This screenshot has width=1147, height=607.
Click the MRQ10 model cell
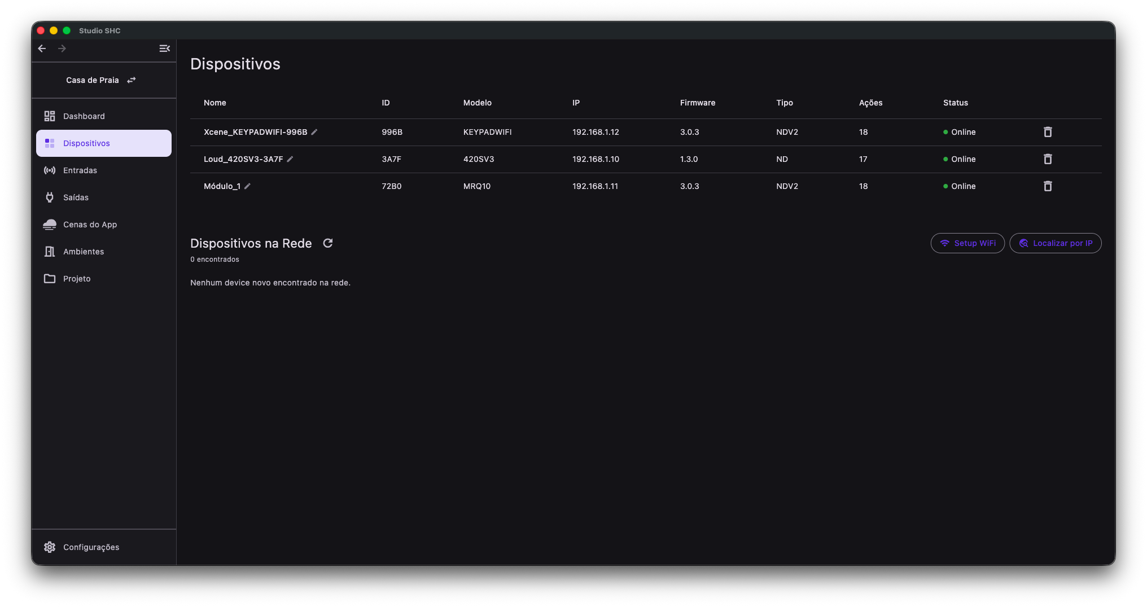[477, 186]
